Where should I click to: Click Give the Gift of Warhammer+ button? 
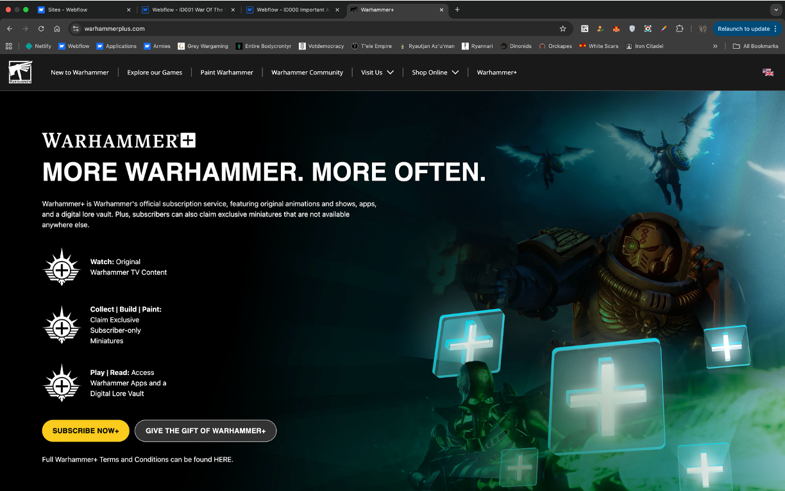(205, 431)
